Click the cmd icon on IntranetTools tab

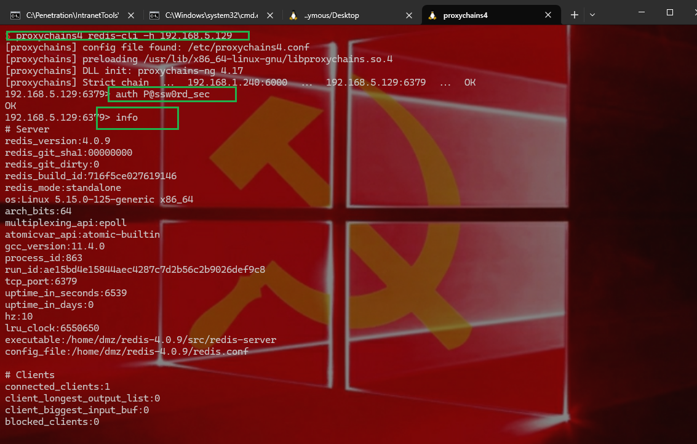click(15, 15)
